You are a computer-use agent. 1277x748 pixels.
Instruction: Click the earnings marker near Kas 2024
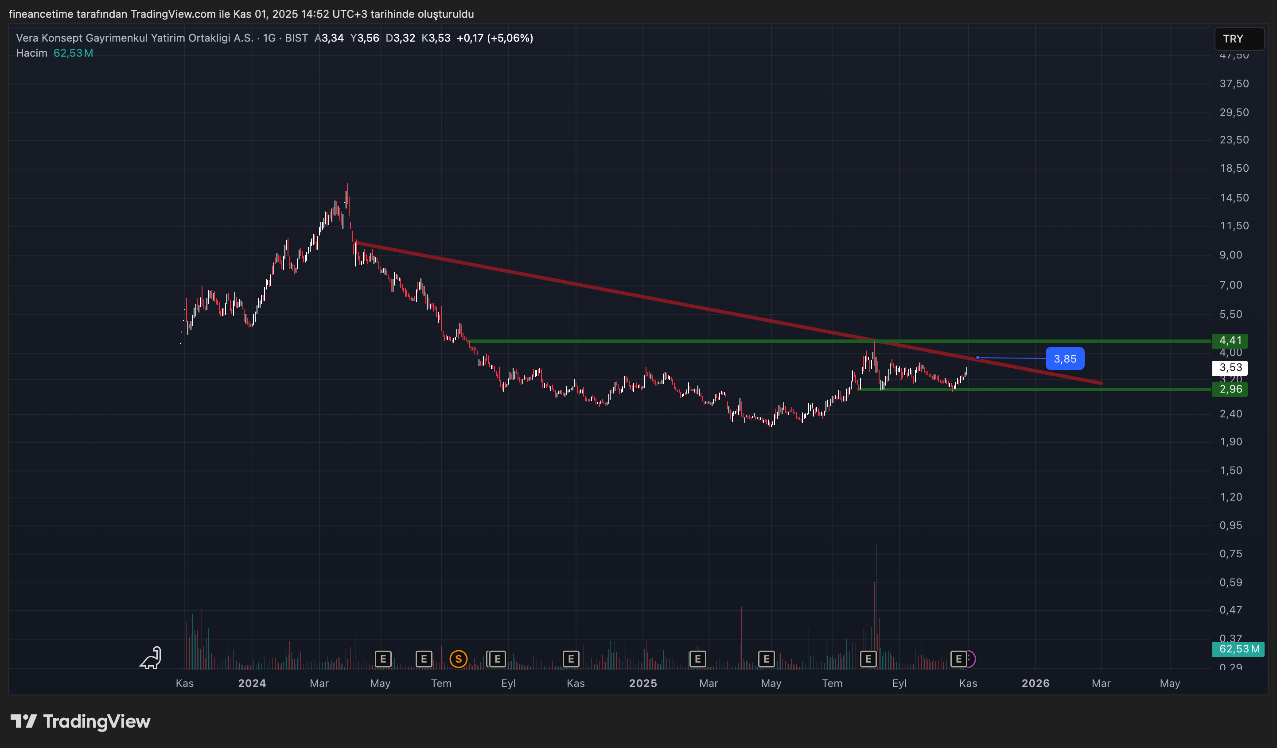click(571, 659)
